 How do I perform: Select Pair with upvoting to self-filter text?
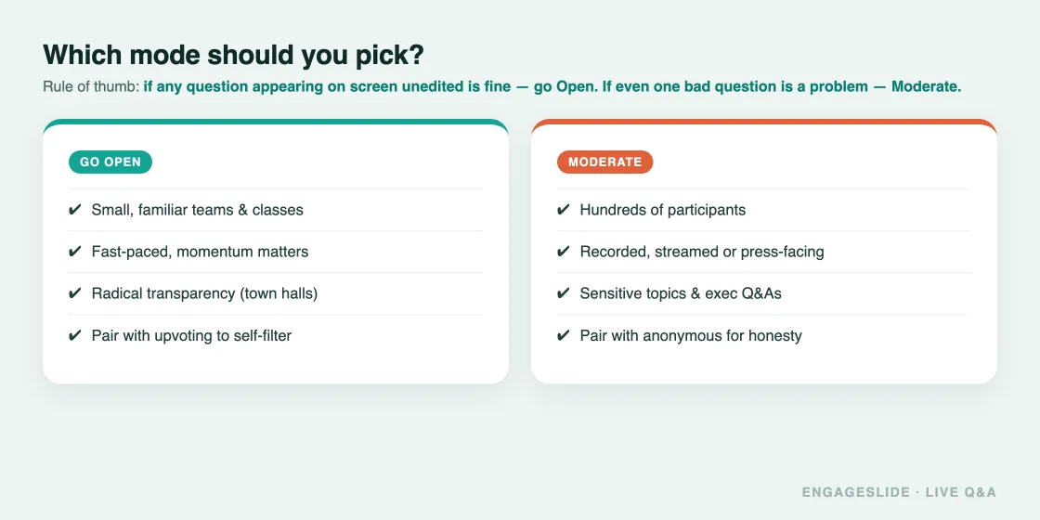click(191, 335)
